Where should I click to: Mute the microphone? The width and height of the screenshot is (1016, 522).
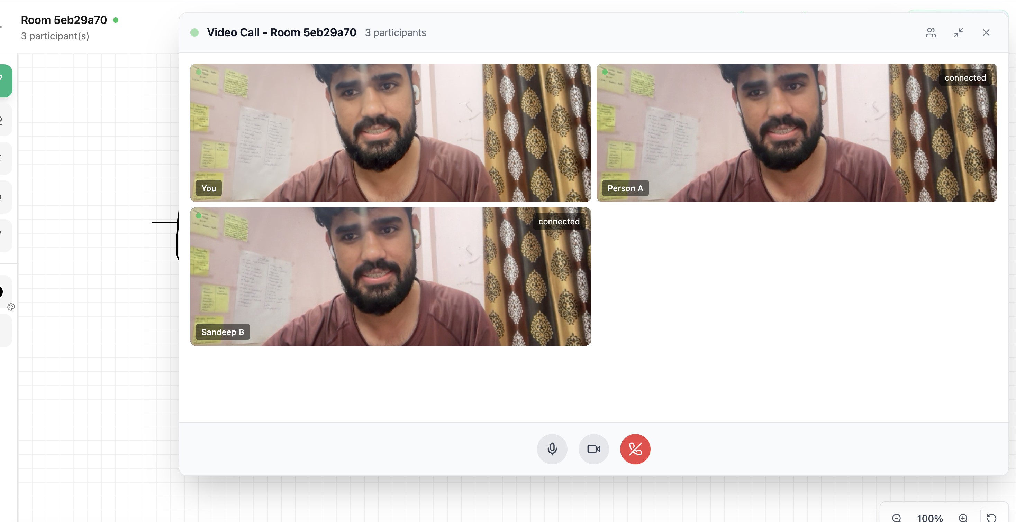click(552, 449)
